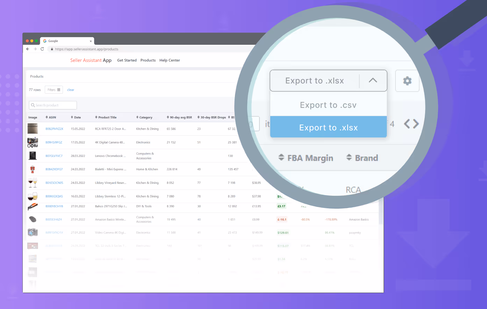Click the Export to .xlsx main button
This screenshot has height=309, width=487.
pos(314,81)
